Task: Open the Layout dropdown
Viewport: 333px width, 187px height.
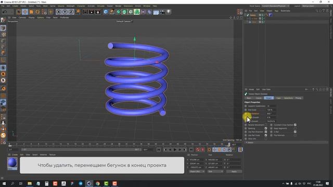Action: 315,6
